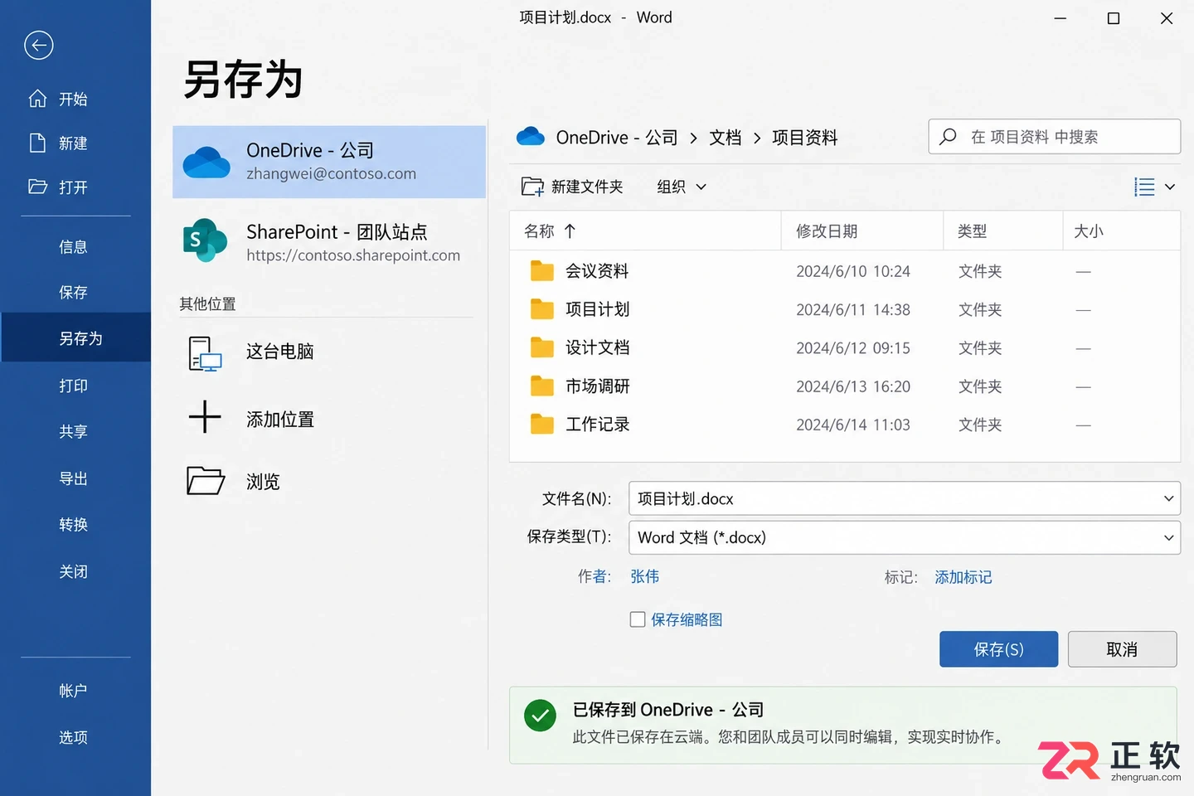Click the list view layout icon
1194x796 pixels.
(x=1144, y=187)
